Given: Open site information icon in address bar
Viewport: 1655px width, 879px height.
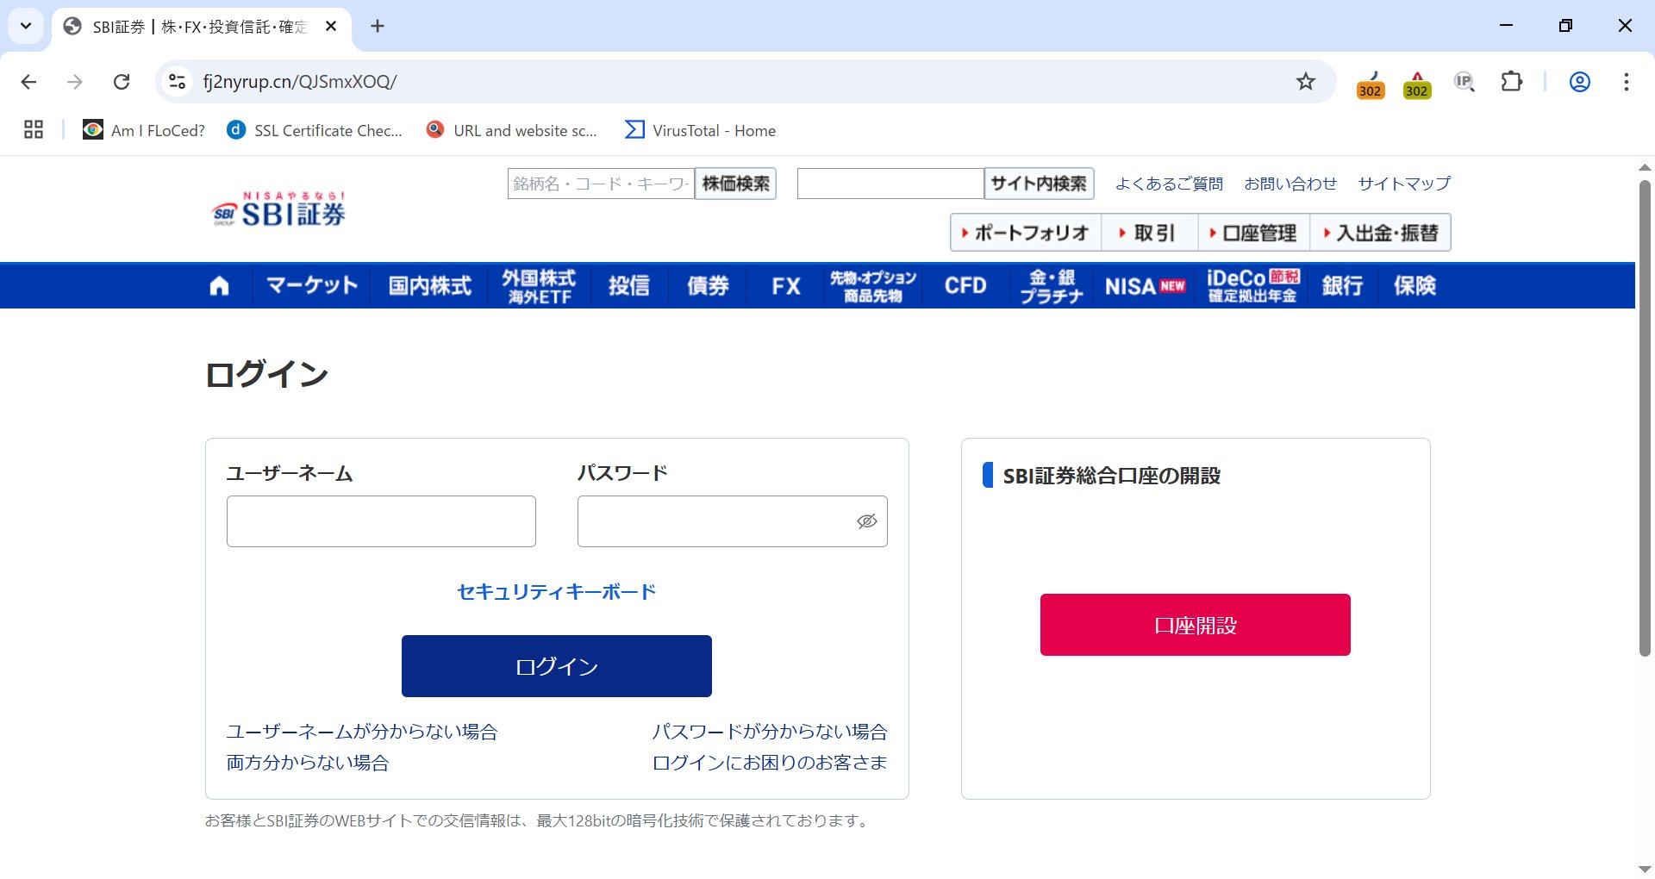Looking at the screenshot, I should point(177,82).
